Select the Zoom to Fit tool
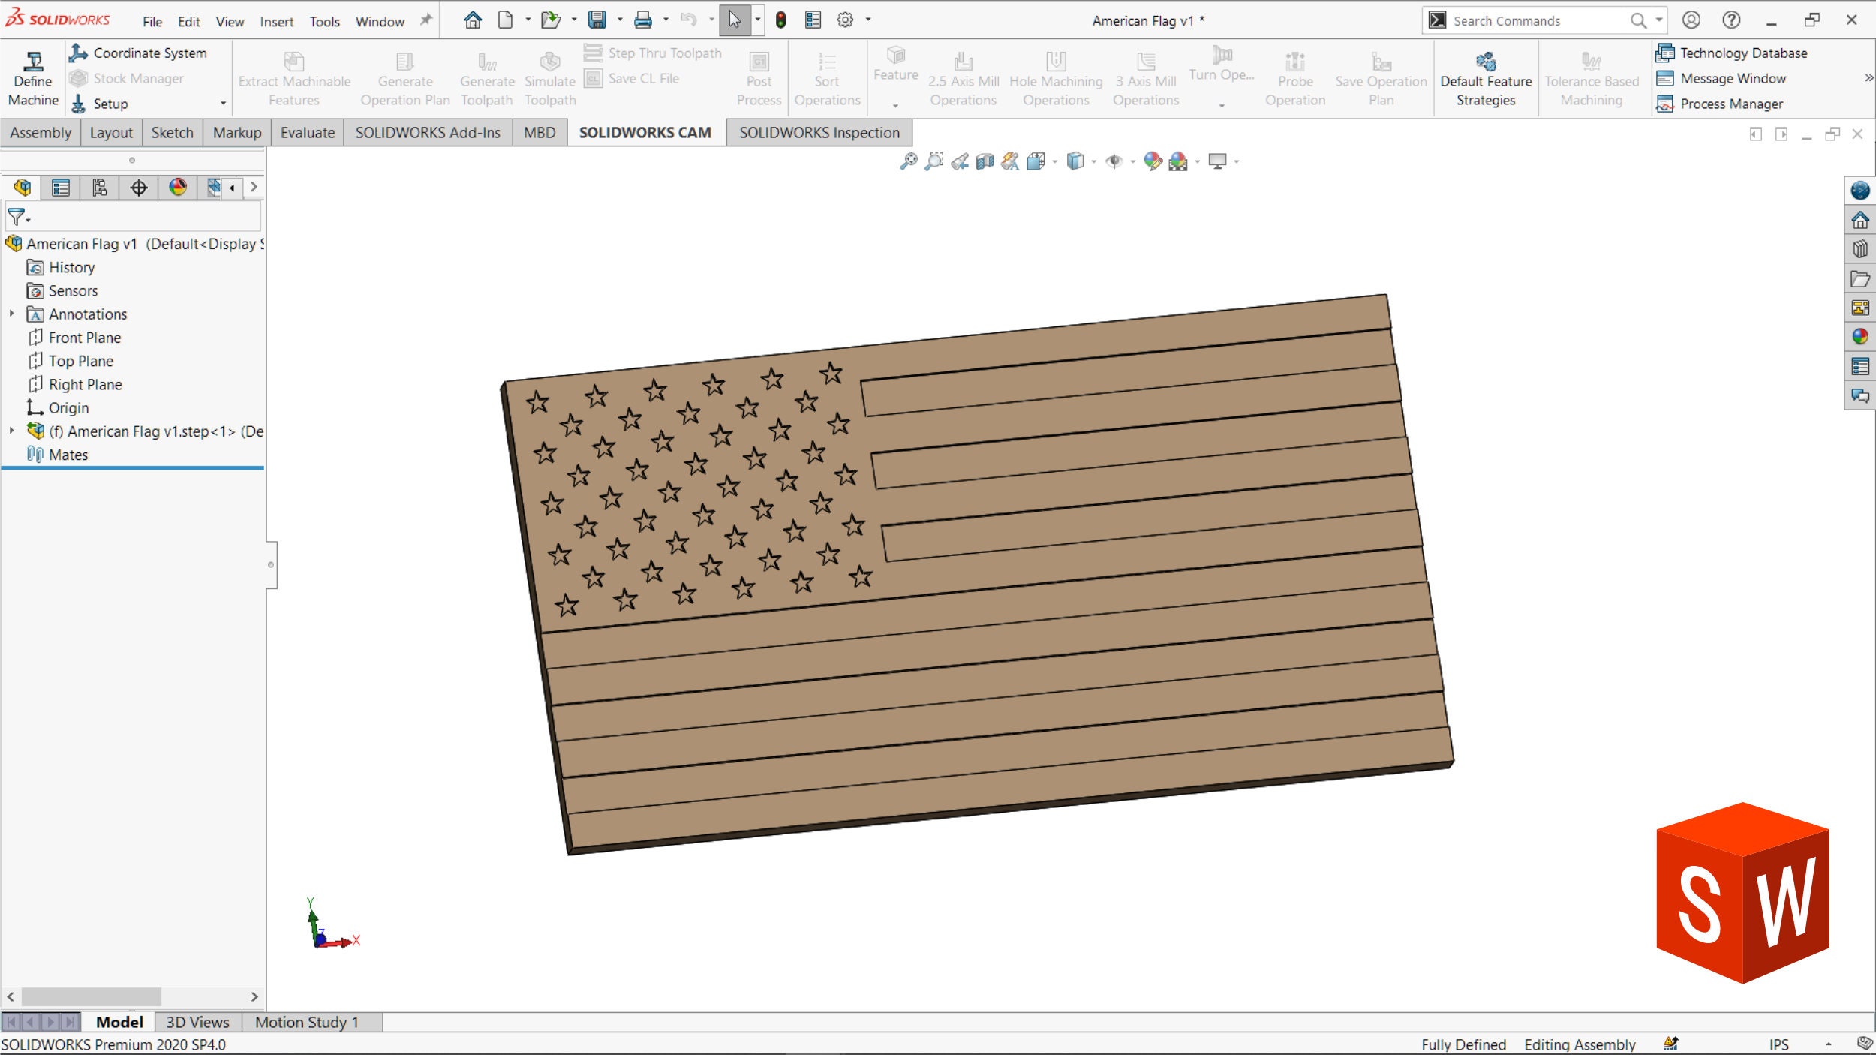This screenshot has width=1876, height=1055. 909,161
